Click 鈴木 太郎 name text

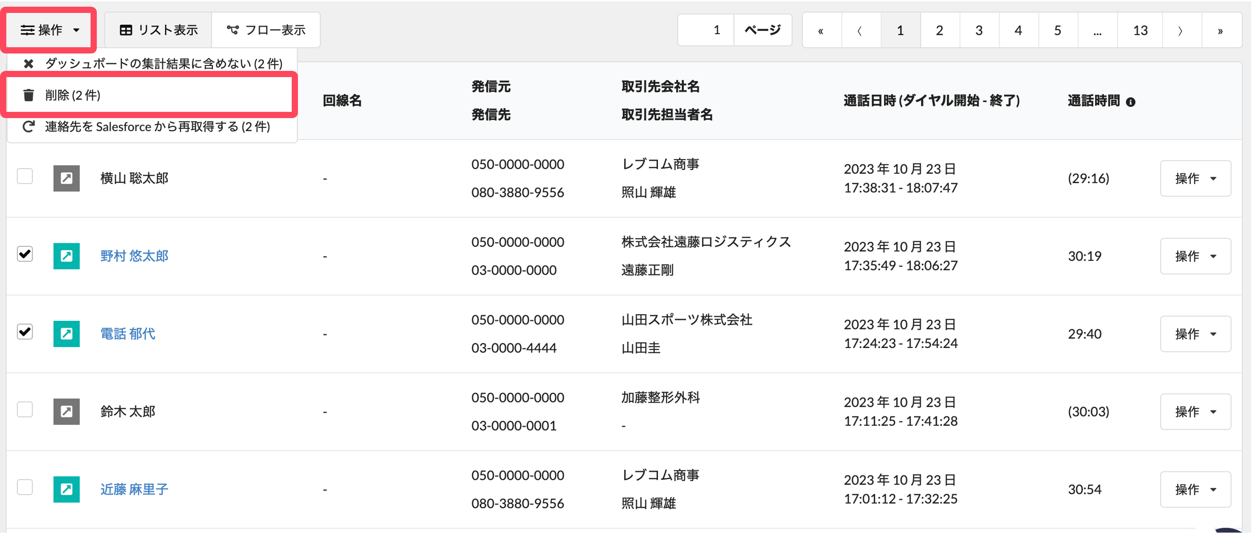(128, 411)
